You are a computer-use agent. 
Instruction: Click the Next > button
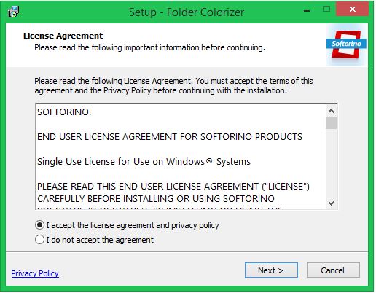(x=271, y=270)
